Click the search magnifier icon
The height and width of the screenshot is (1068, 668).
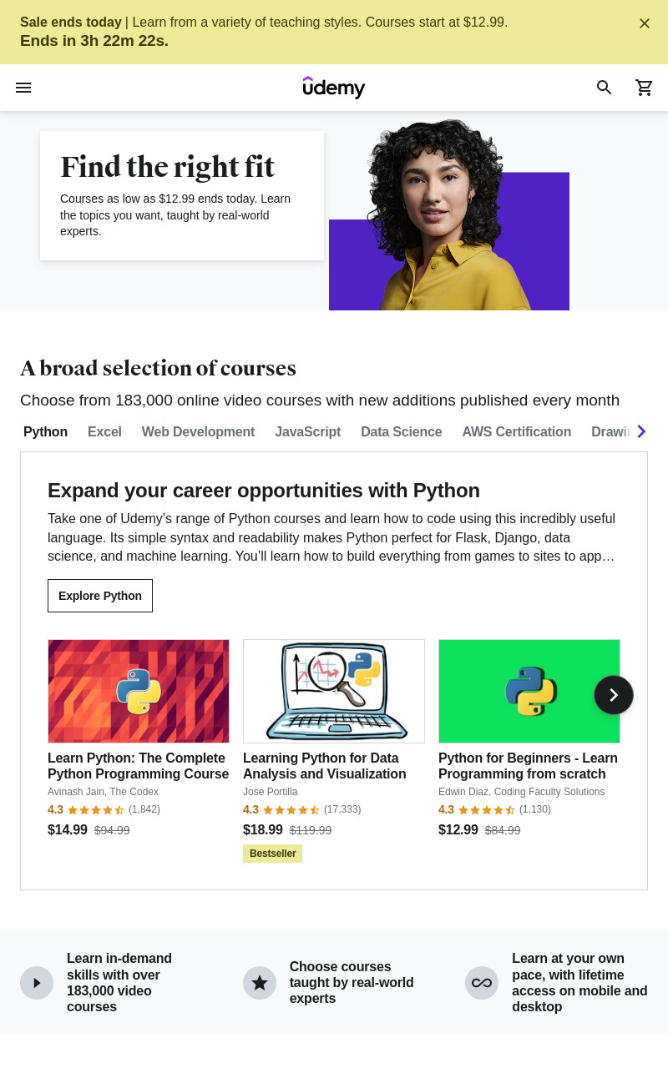click(x=605, y=88)
